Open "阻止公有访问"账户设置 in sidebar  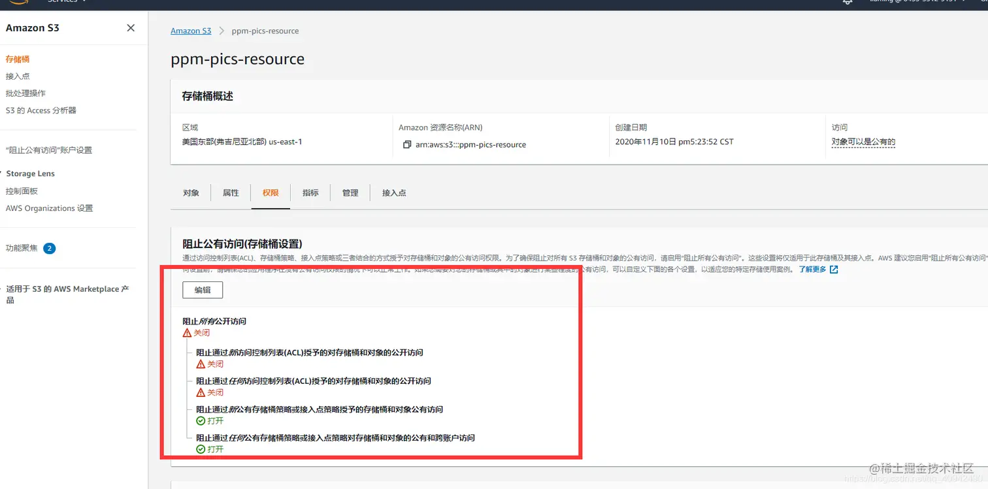49,150
